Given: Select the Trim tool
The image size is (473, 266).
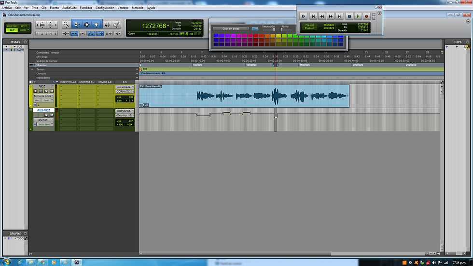Looking at the screenshot, I should (x=76, y=25).
